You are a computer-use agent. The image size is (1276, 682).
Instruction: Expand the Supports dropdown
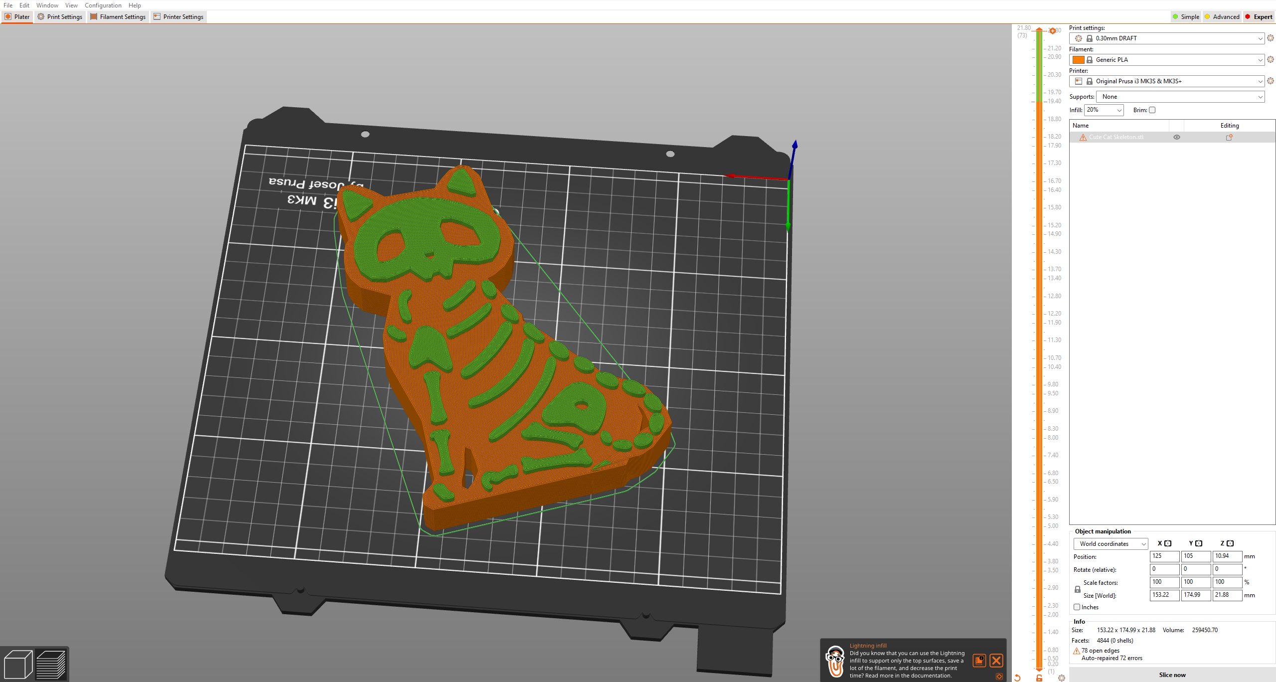pyautogui.click(x=1180, y=97)
